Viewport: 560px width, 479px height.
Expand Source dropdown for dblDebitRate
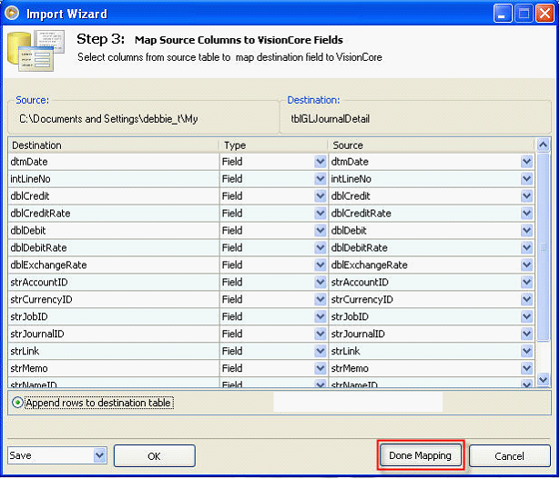526,248
